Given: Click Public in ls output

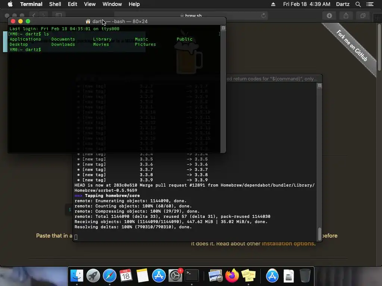Looking at the screenshot, I should (x=184, y=39).
